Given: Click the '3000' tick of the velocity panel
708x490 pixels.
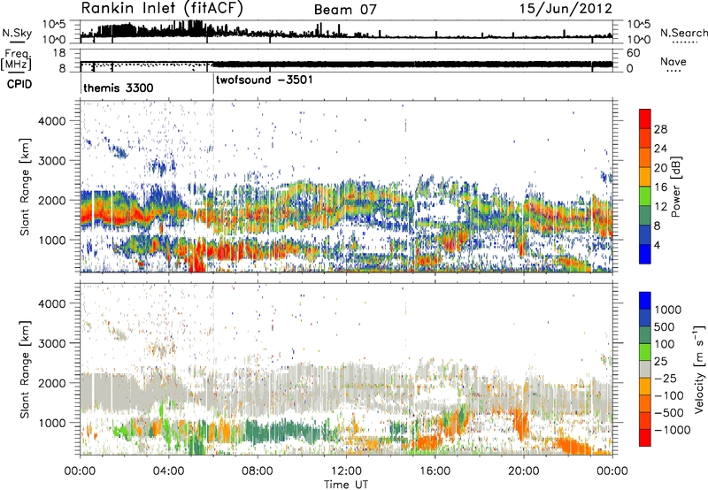Looking at the screenshot, I should pyautogui.click(x=51, y=343).
